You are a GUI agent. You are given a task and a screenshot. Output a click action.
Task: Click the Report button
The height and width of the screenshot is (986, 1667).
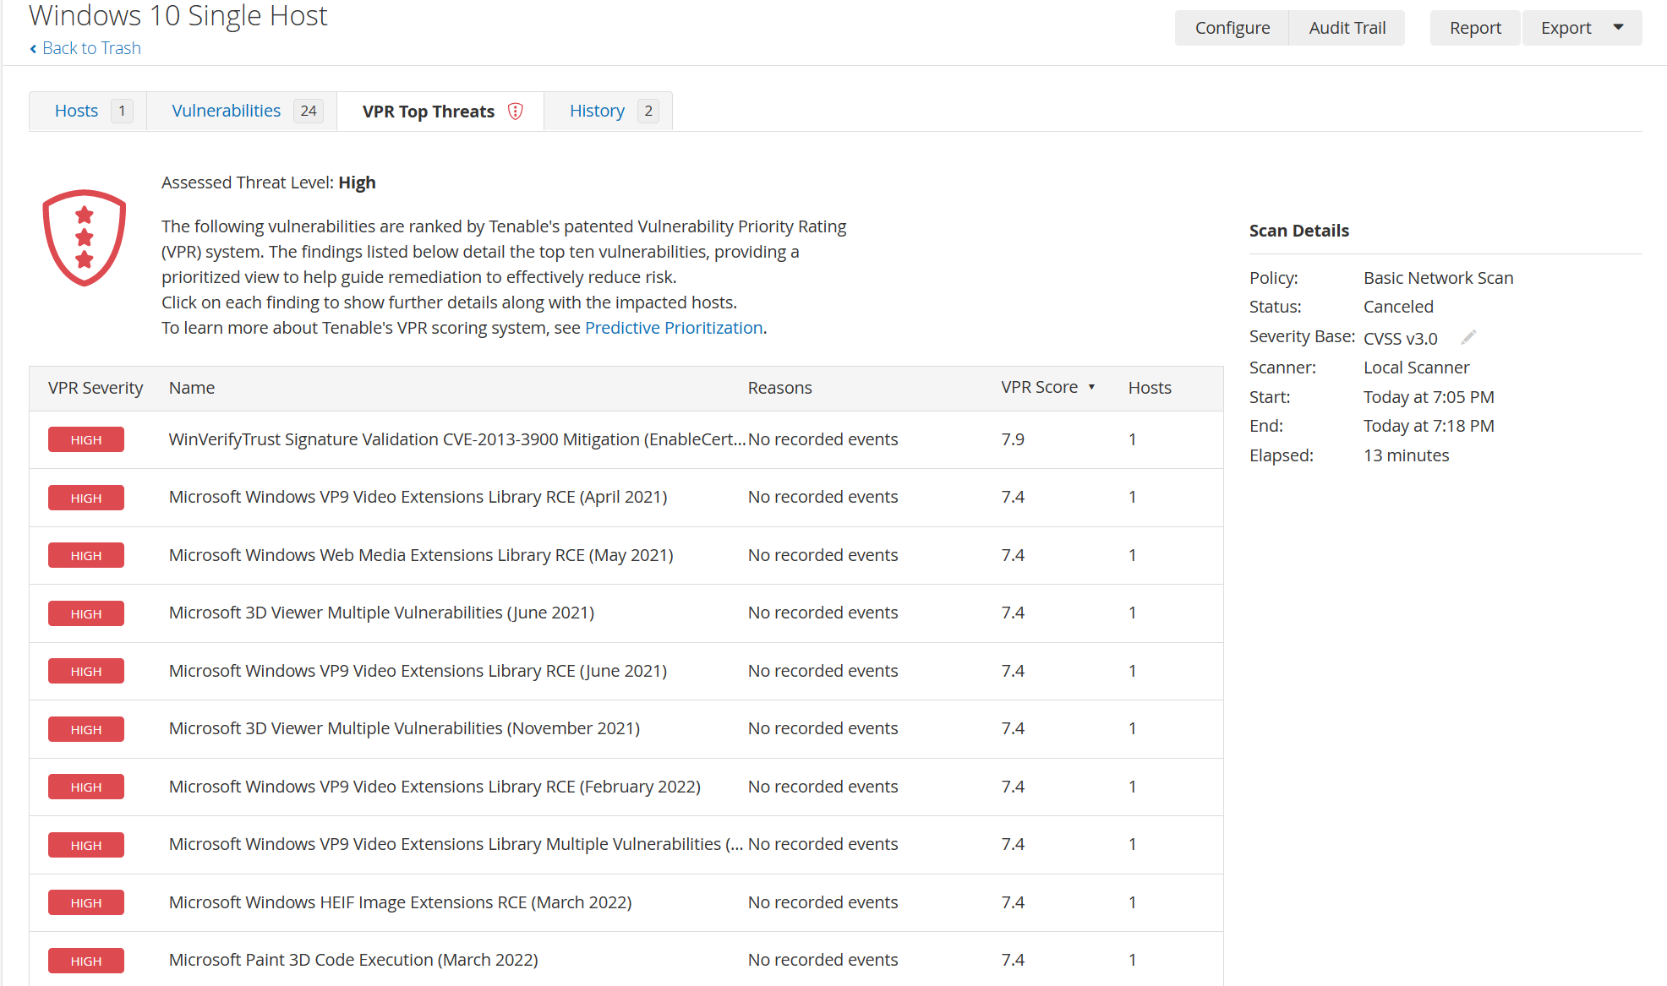tap(1474, 27)
